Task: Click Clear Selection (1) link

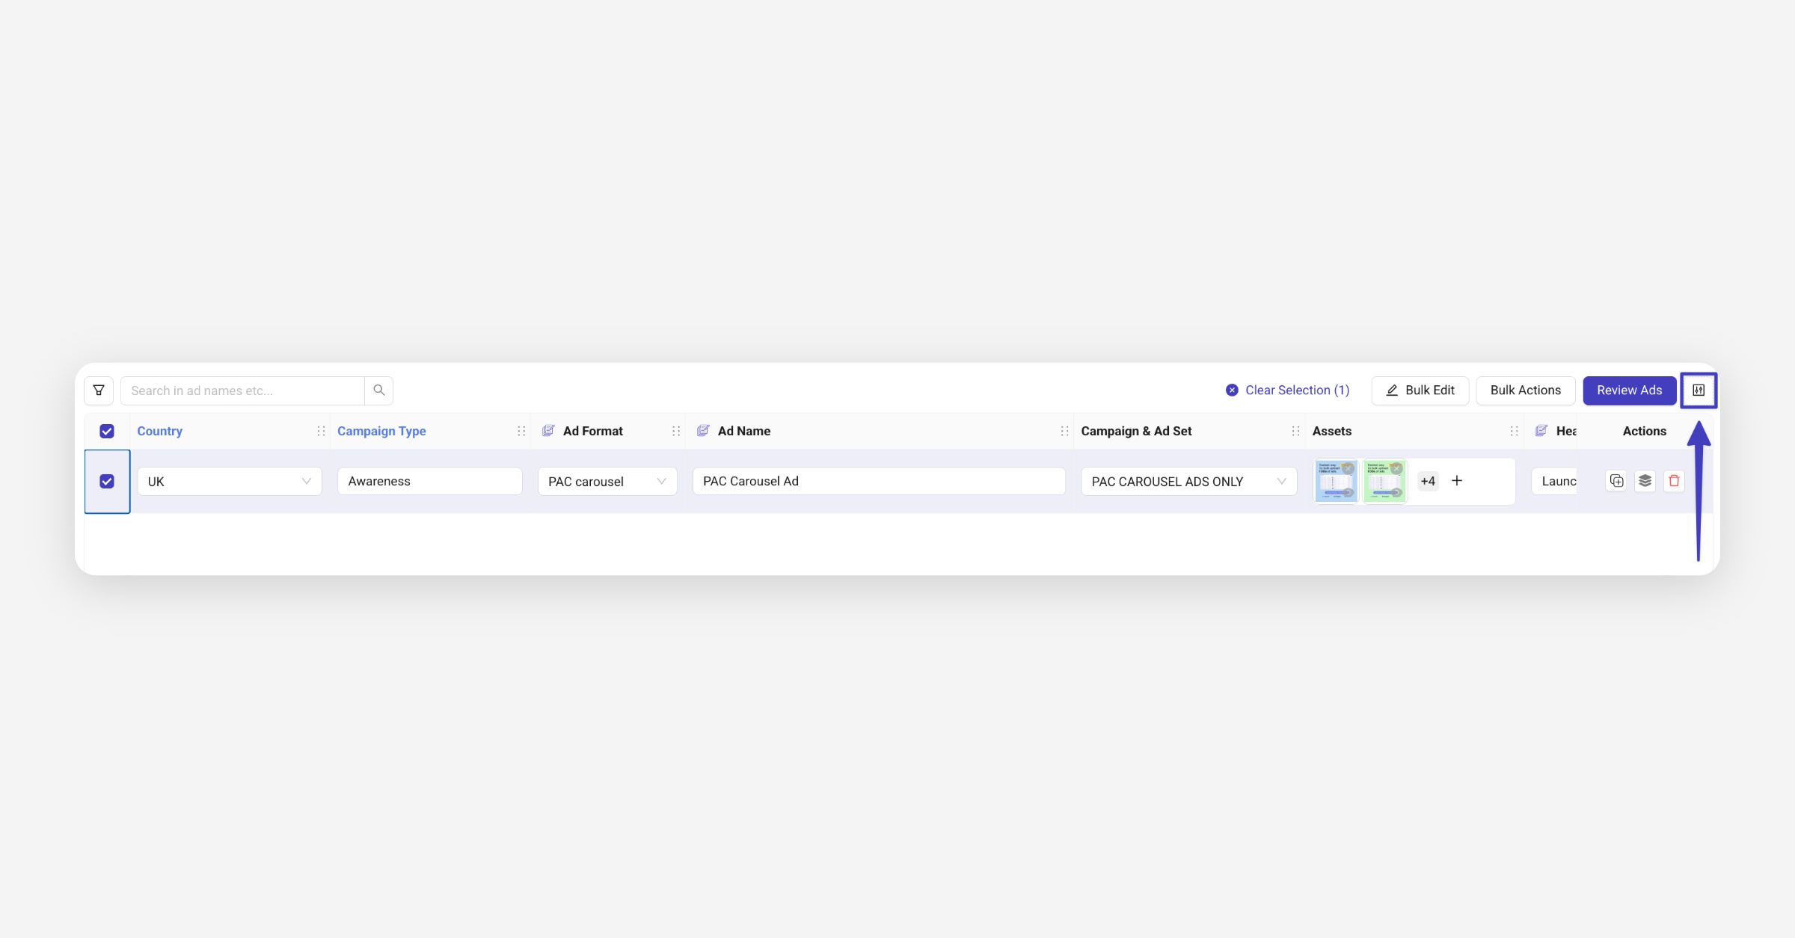Action: 1288,390
